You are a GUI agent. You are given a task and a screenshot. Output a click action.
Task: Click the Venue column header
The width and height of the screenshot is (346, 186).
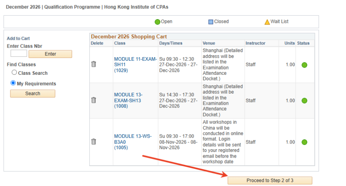point(209,43)
